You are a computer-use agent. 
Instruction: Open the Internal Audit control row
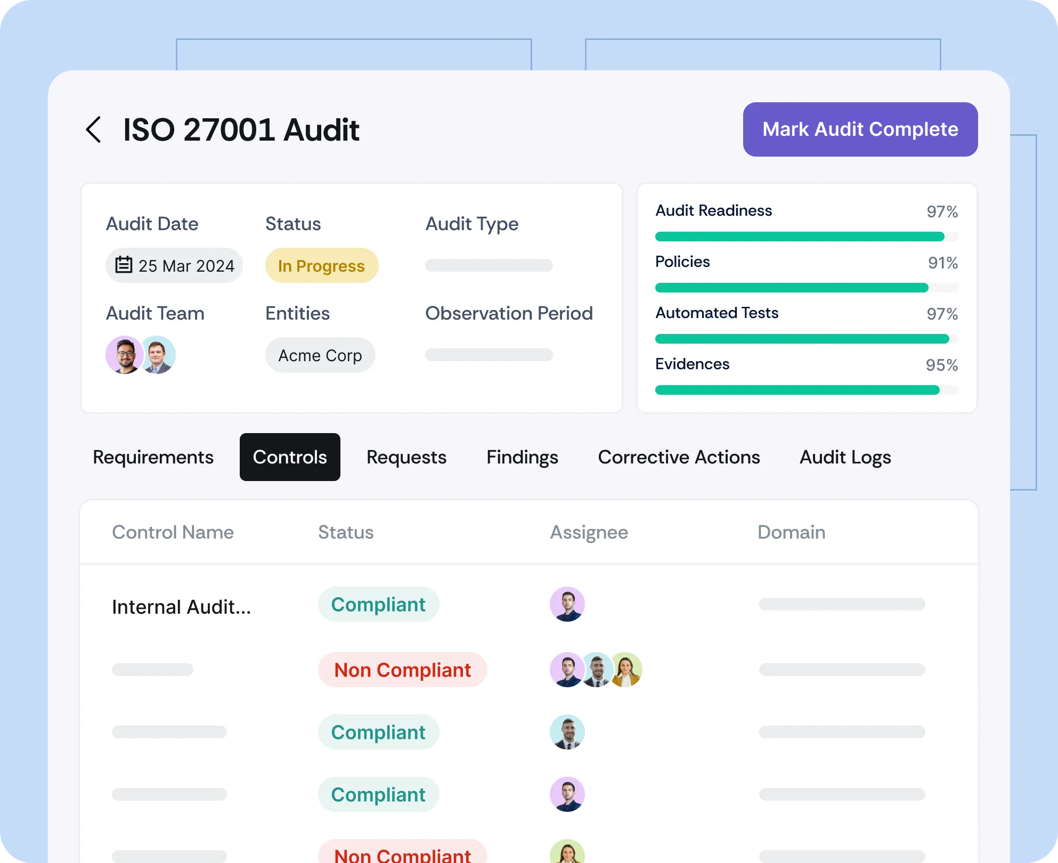181,607
